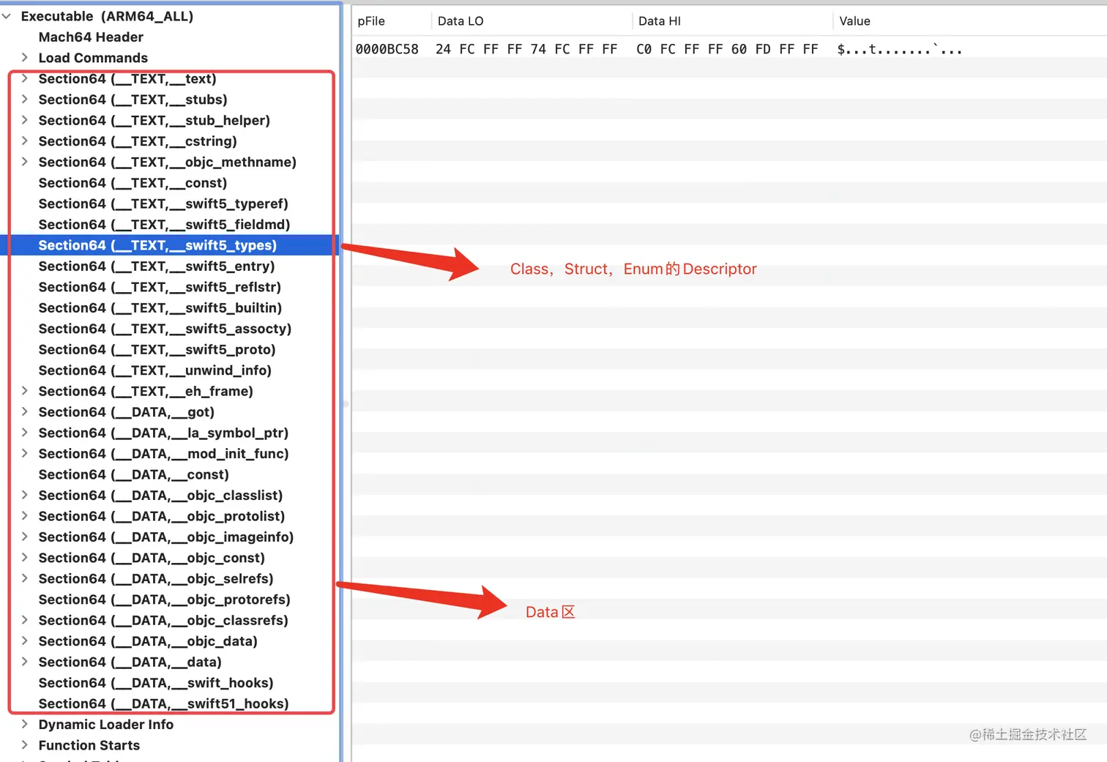Select Section64 (__DATA,__objc_protorefs) row
Image resolution: width=1107 pixels, height=762 pixels.
click(170, 599)
